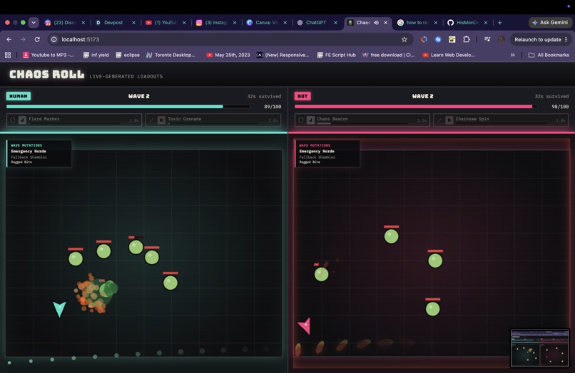Click the teal human player arrow
Image resolution: width=575 pixels, height=373 pixels.
point(59,308)
